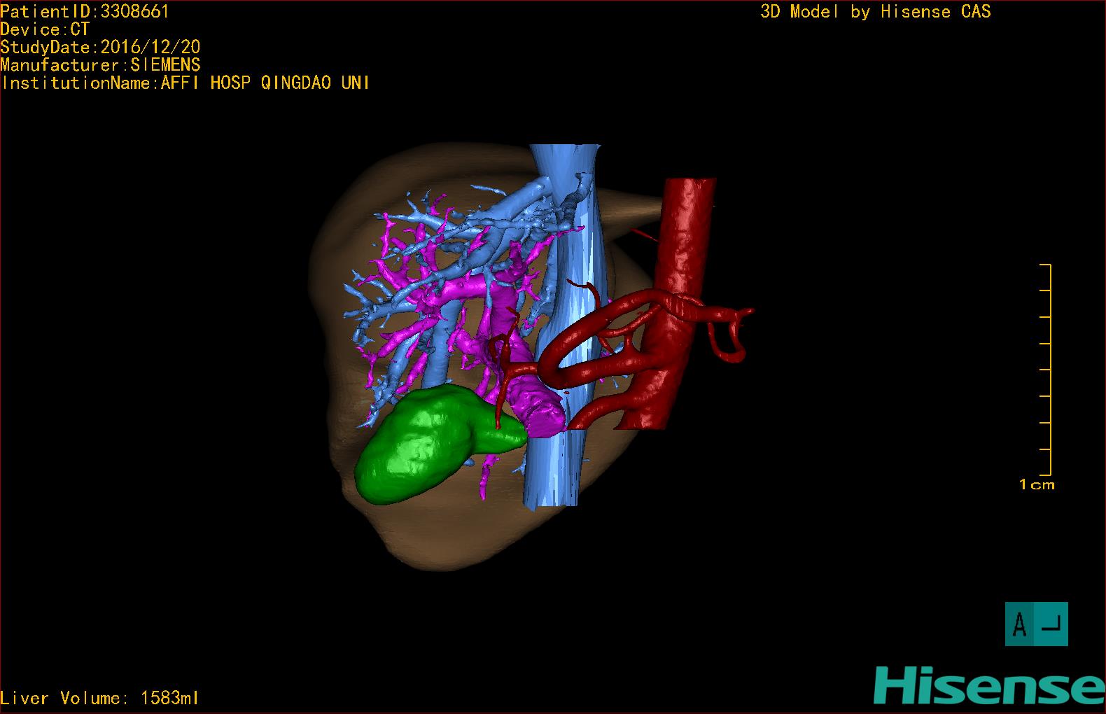Select InstitutionName:AFFI HOSP QINGDAO UNI text
1106x714 pixels.
tap(185, 83)
